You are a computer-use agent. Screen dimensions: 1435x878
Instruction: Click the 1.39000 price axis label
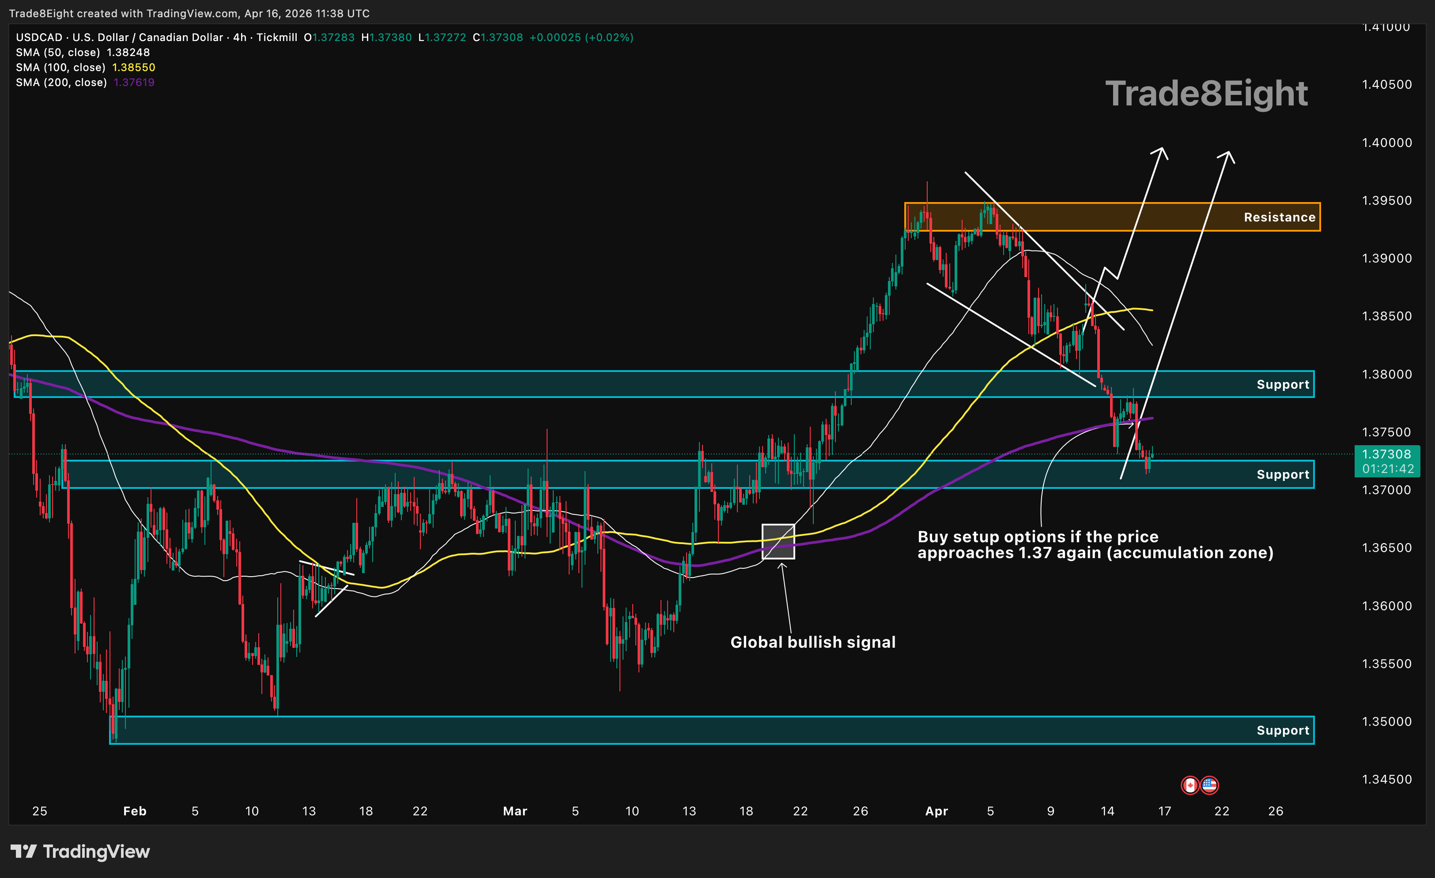click(x=1387, y=259)
